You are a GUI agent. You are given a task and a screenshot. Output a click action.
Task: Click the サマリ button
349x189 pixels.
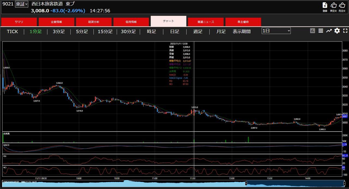coord(19,22)
